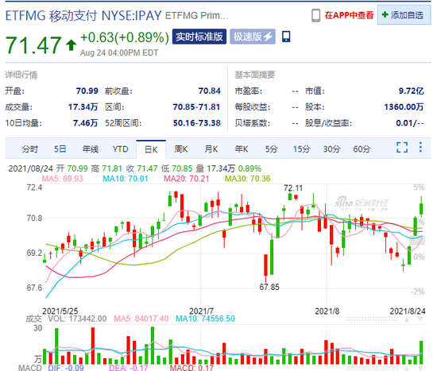Click the phone icon beside 在APP中查看
The width and height of the screenshot is (437, 371).
tap(315, 15)
